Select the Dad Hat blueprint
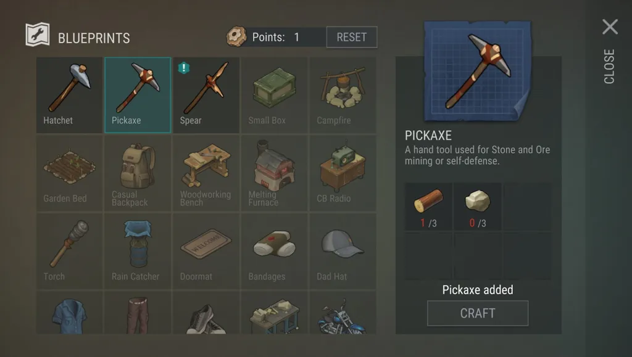632x357 pixels. point(343,251)
